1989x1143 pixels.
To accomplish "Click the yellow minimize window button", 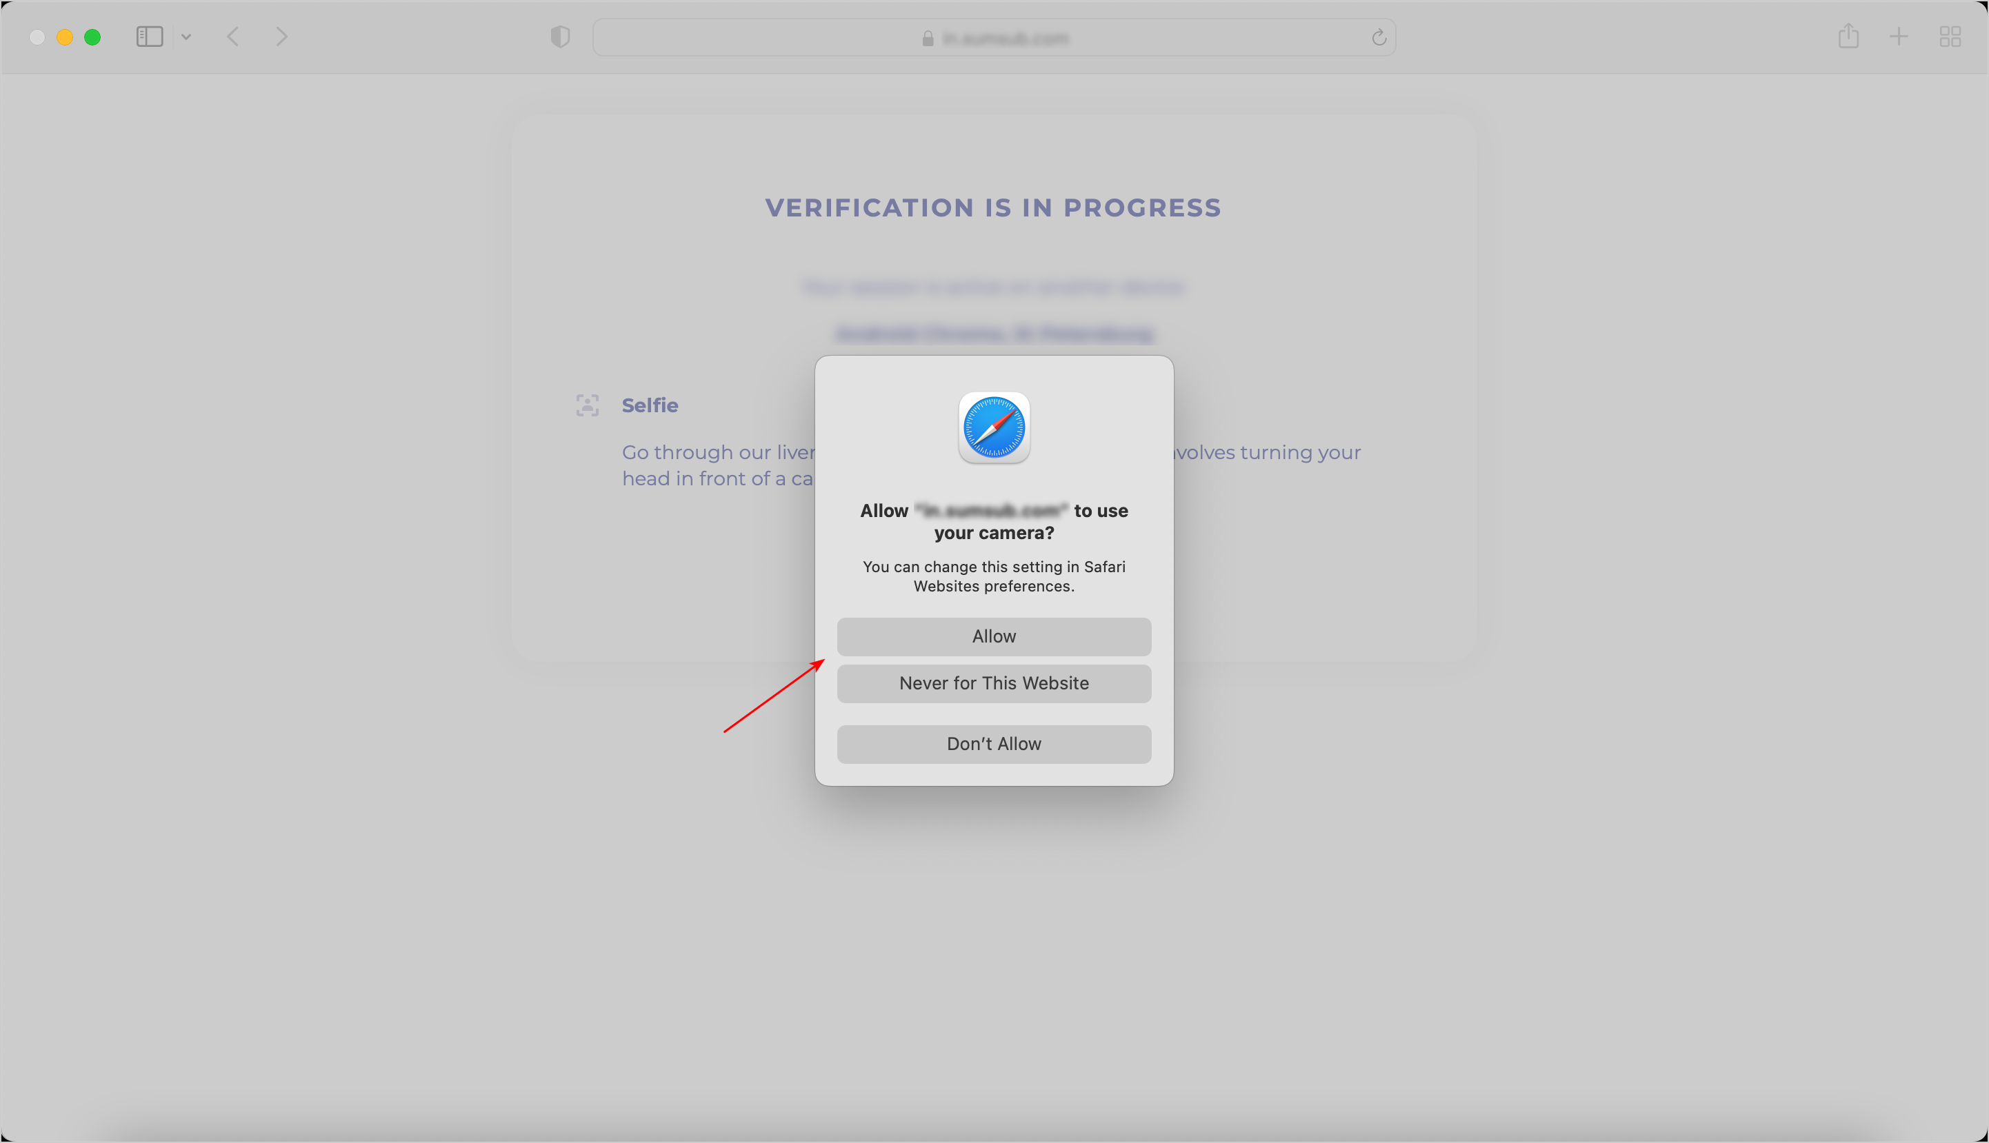I will click(66, 37).
